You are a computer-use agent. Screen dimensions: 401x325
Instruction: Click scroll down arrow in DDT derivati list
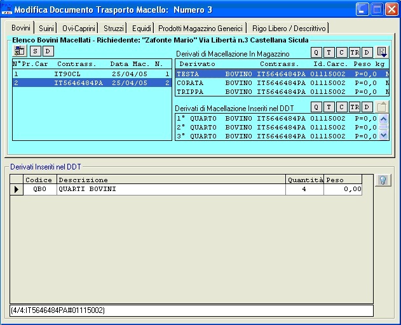(384, 135)
